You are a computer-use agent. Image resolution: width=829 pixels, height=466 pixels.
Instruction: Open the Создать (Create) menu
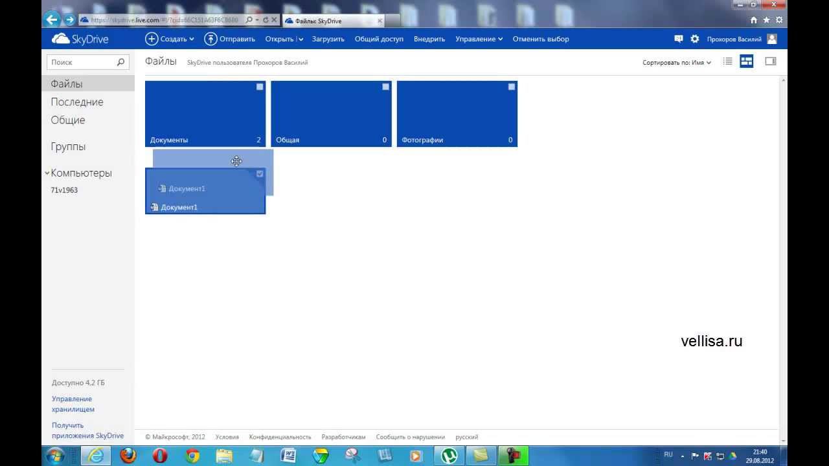pos(170,39)
